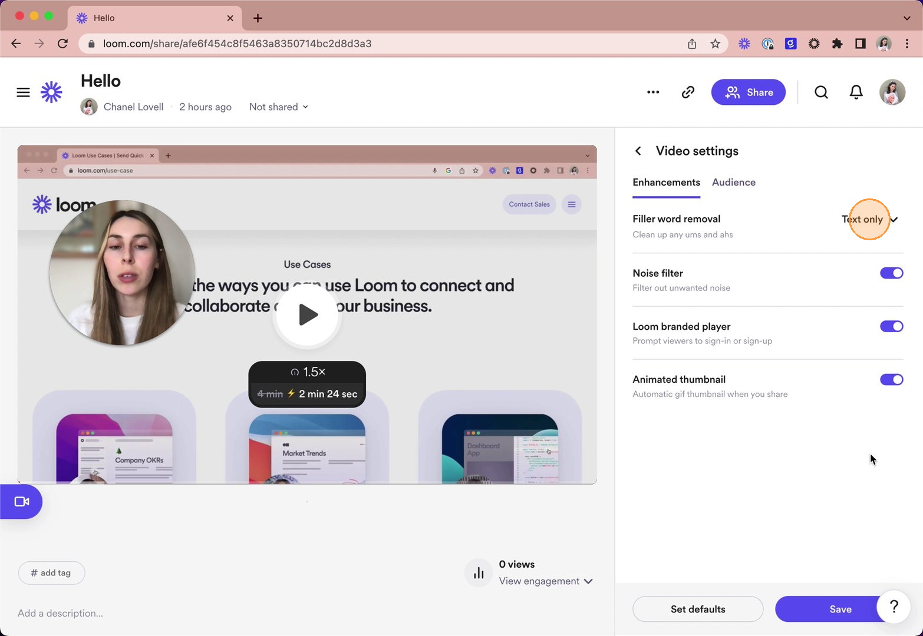Click the browser address bar URL
This screenshot has height=636, width=923.
[237, 44]
